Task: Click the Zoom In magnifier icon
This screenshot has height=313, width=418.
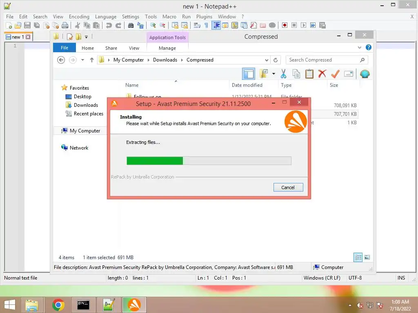Action: coord(153,25)
